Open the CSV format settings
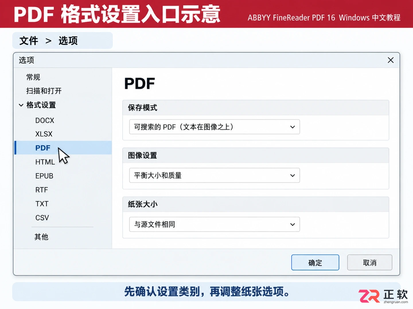 click(x=42, y=218)
